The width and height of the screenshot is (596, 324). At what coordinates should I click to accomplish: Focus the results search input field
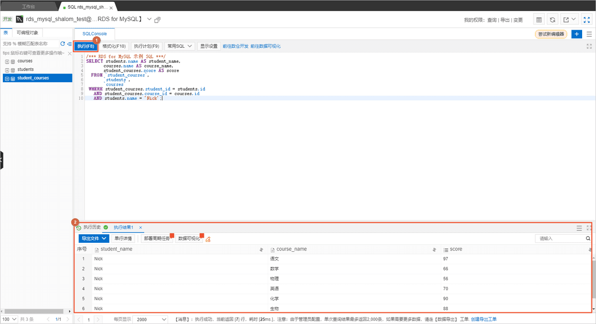[x=560, y=238]
